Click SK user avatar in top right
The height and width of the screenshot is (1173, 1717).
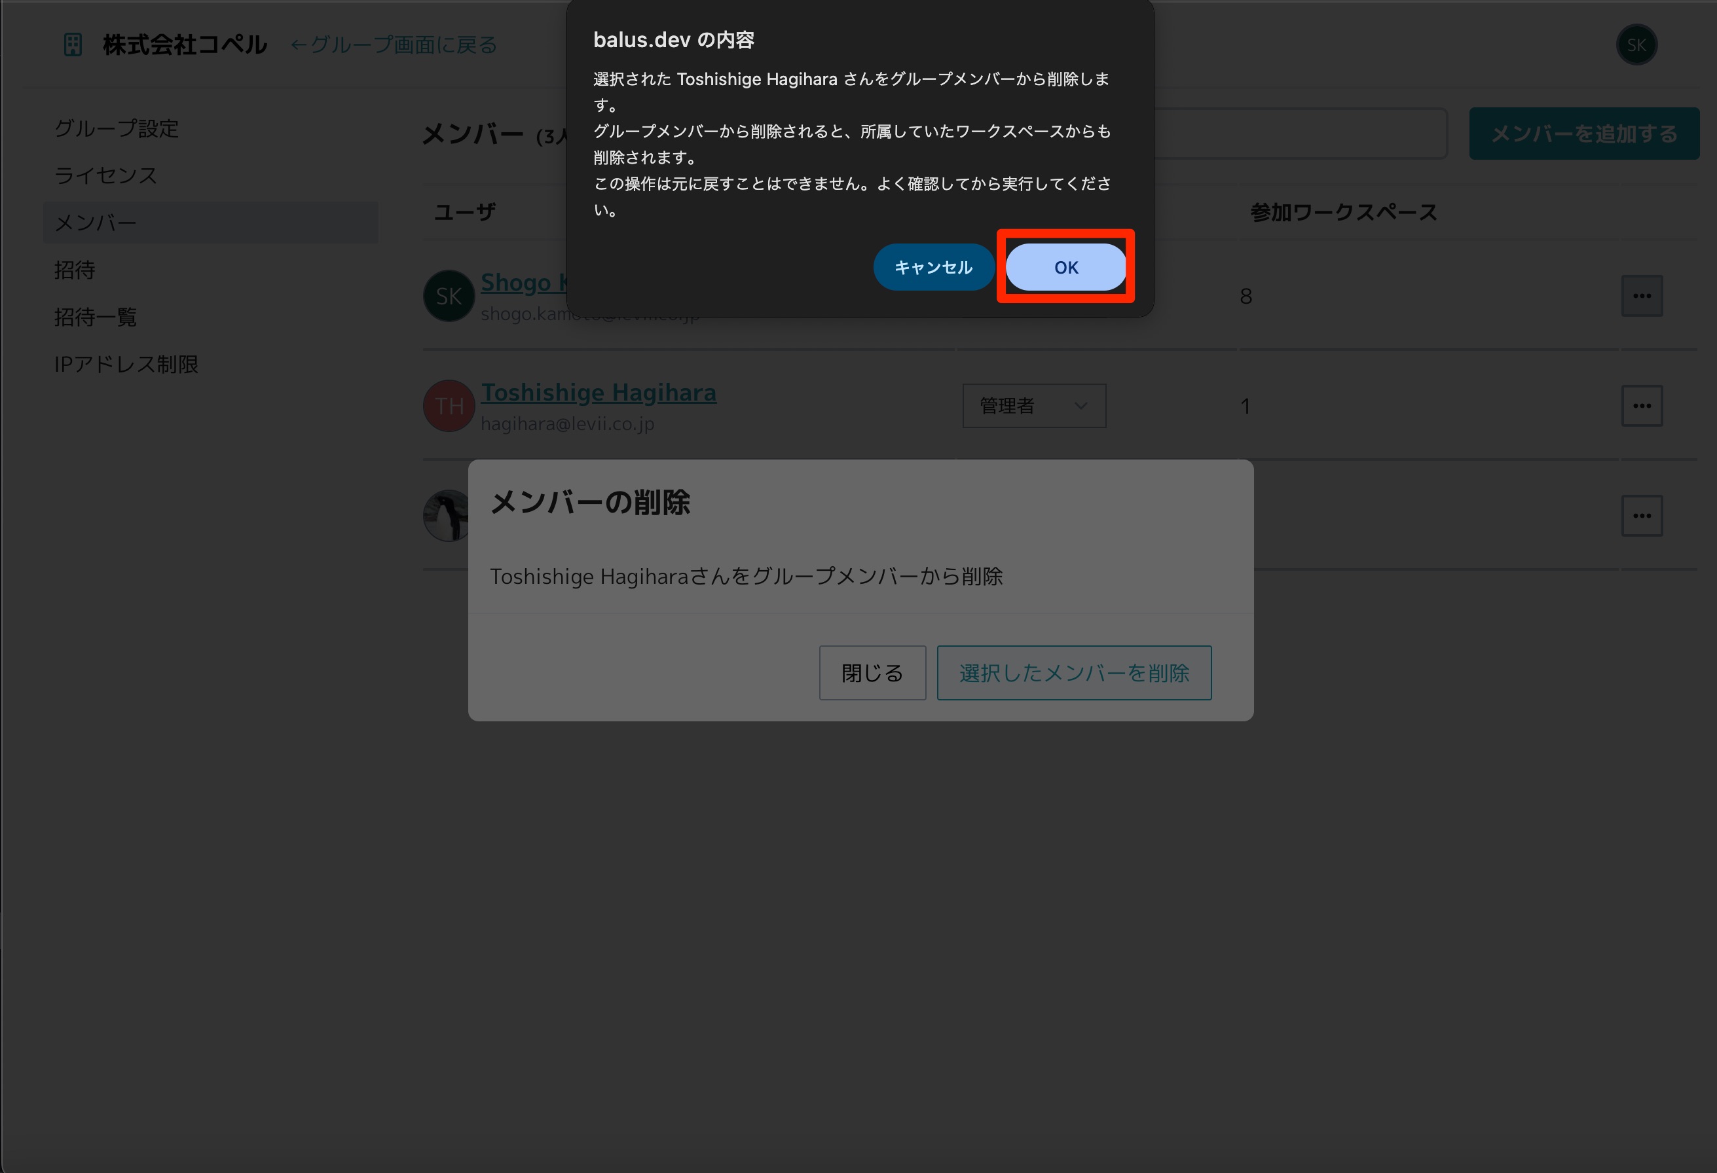click(x=1636, y=45)
